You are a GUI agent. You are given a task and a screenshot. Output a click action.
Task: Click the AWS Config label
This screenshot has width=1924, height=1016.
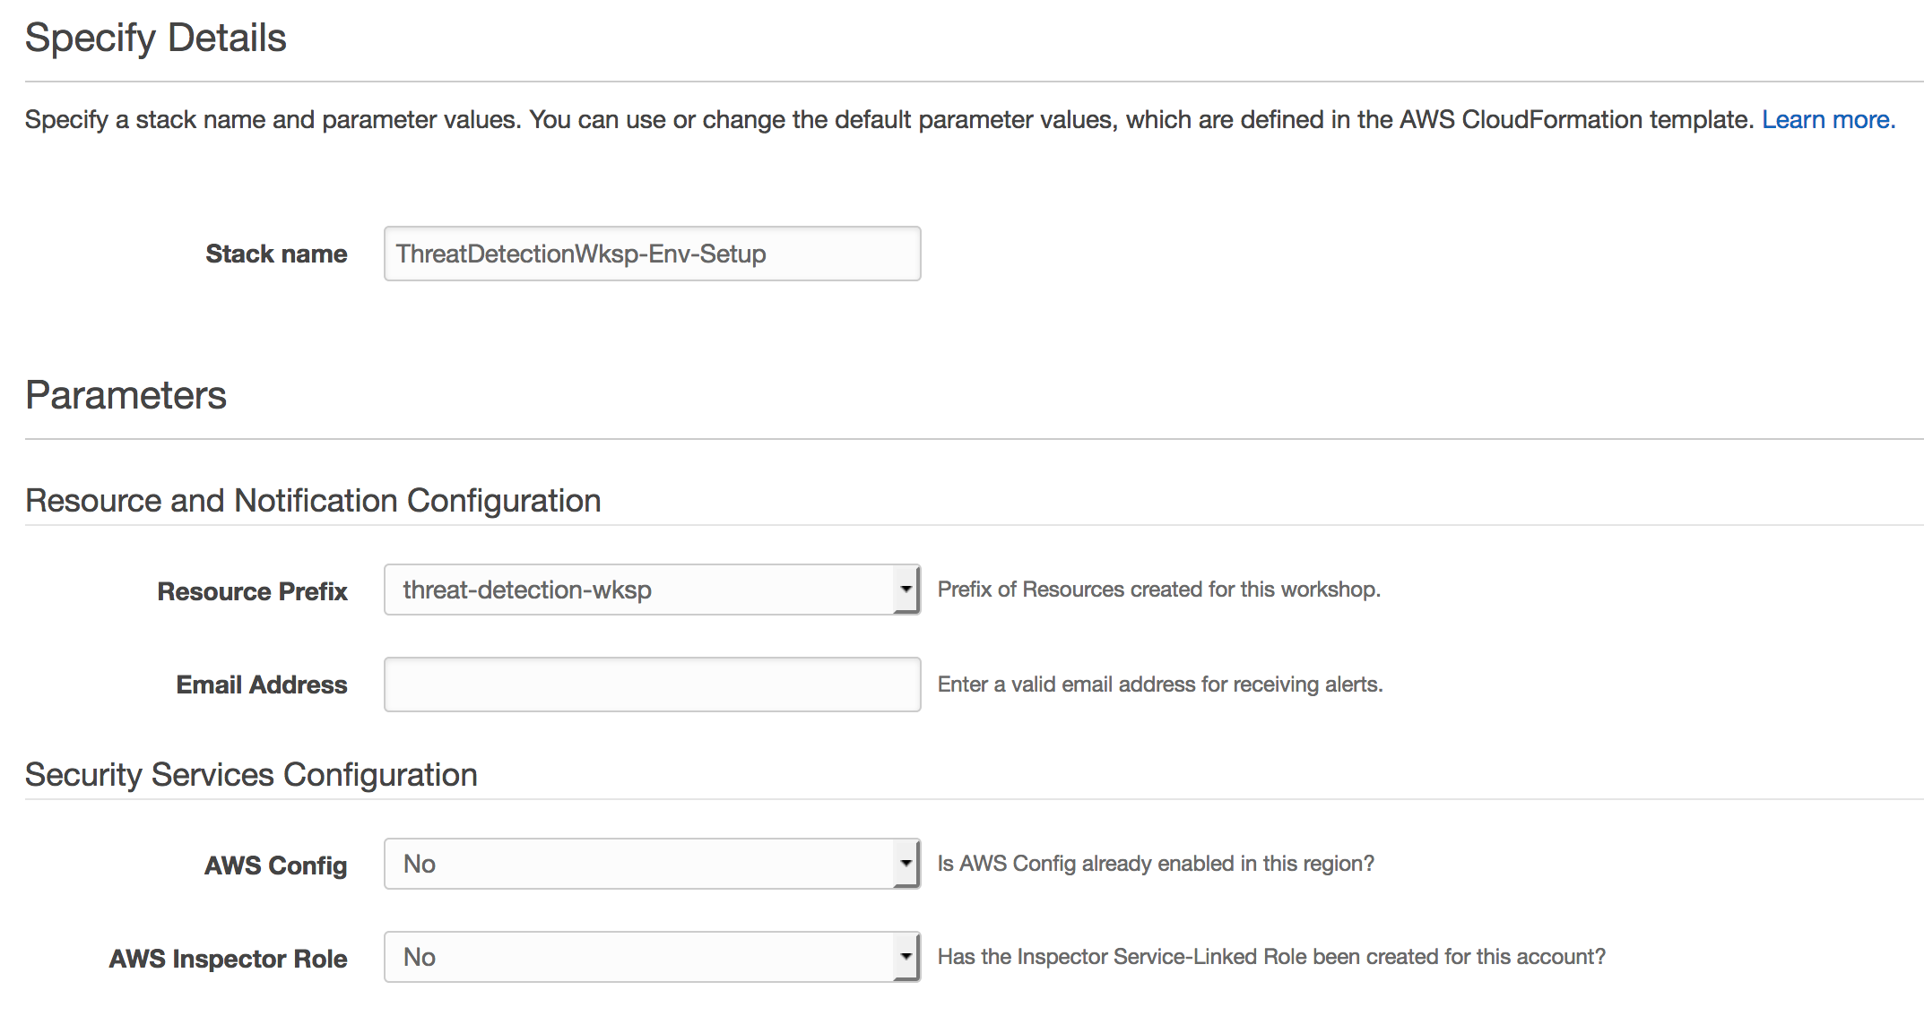point(275,865)
